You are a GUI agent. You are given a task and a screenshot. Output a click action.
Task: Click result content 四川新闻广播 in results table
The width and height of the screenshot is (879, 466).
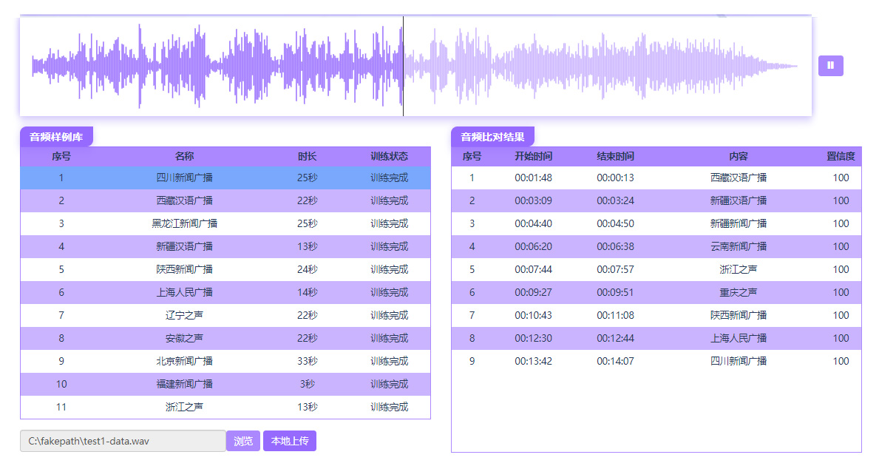(x=739, y=362)
